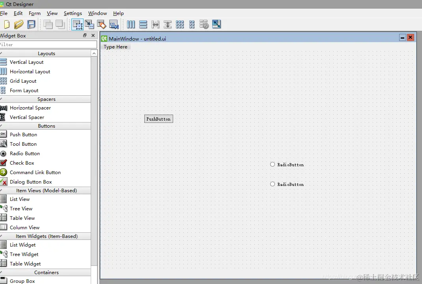
Task: Collapse the Buttons category
Action: tap(45, 126)
